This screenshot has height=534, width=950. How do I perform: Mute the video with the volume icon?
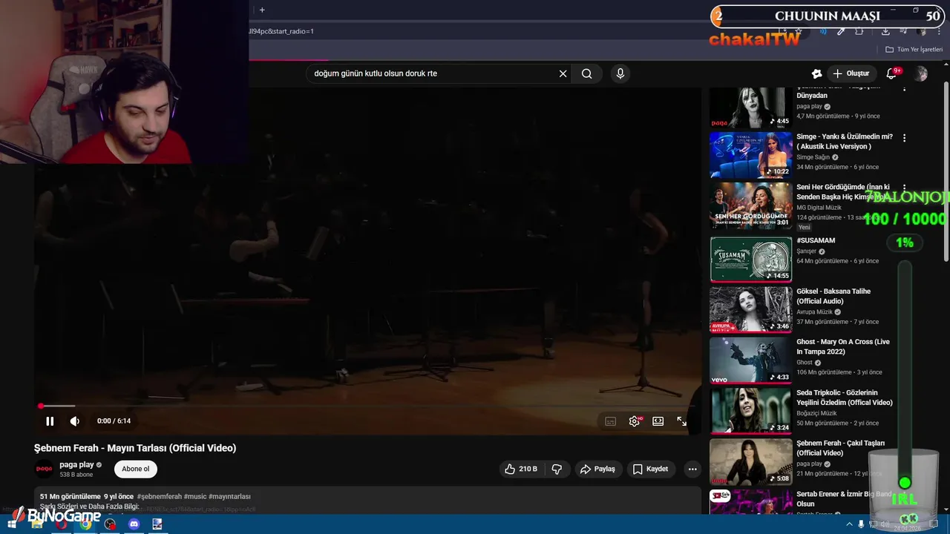pos(75,421)
